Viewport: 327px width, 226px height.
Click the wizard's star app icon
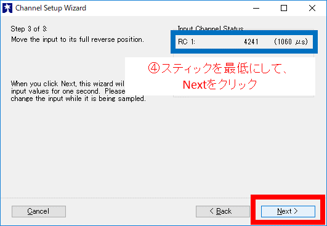[7, 8]
